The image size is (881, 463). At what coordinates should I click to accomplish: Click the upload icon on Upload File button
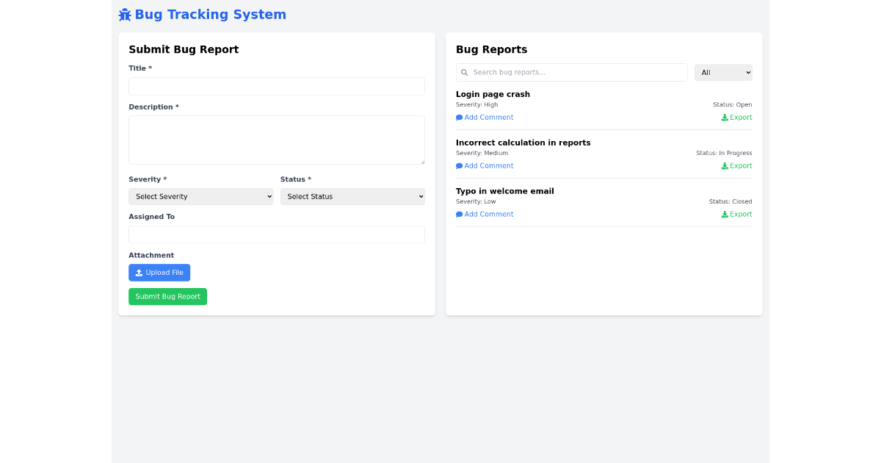pyautogui.click(x=138, y=272)
